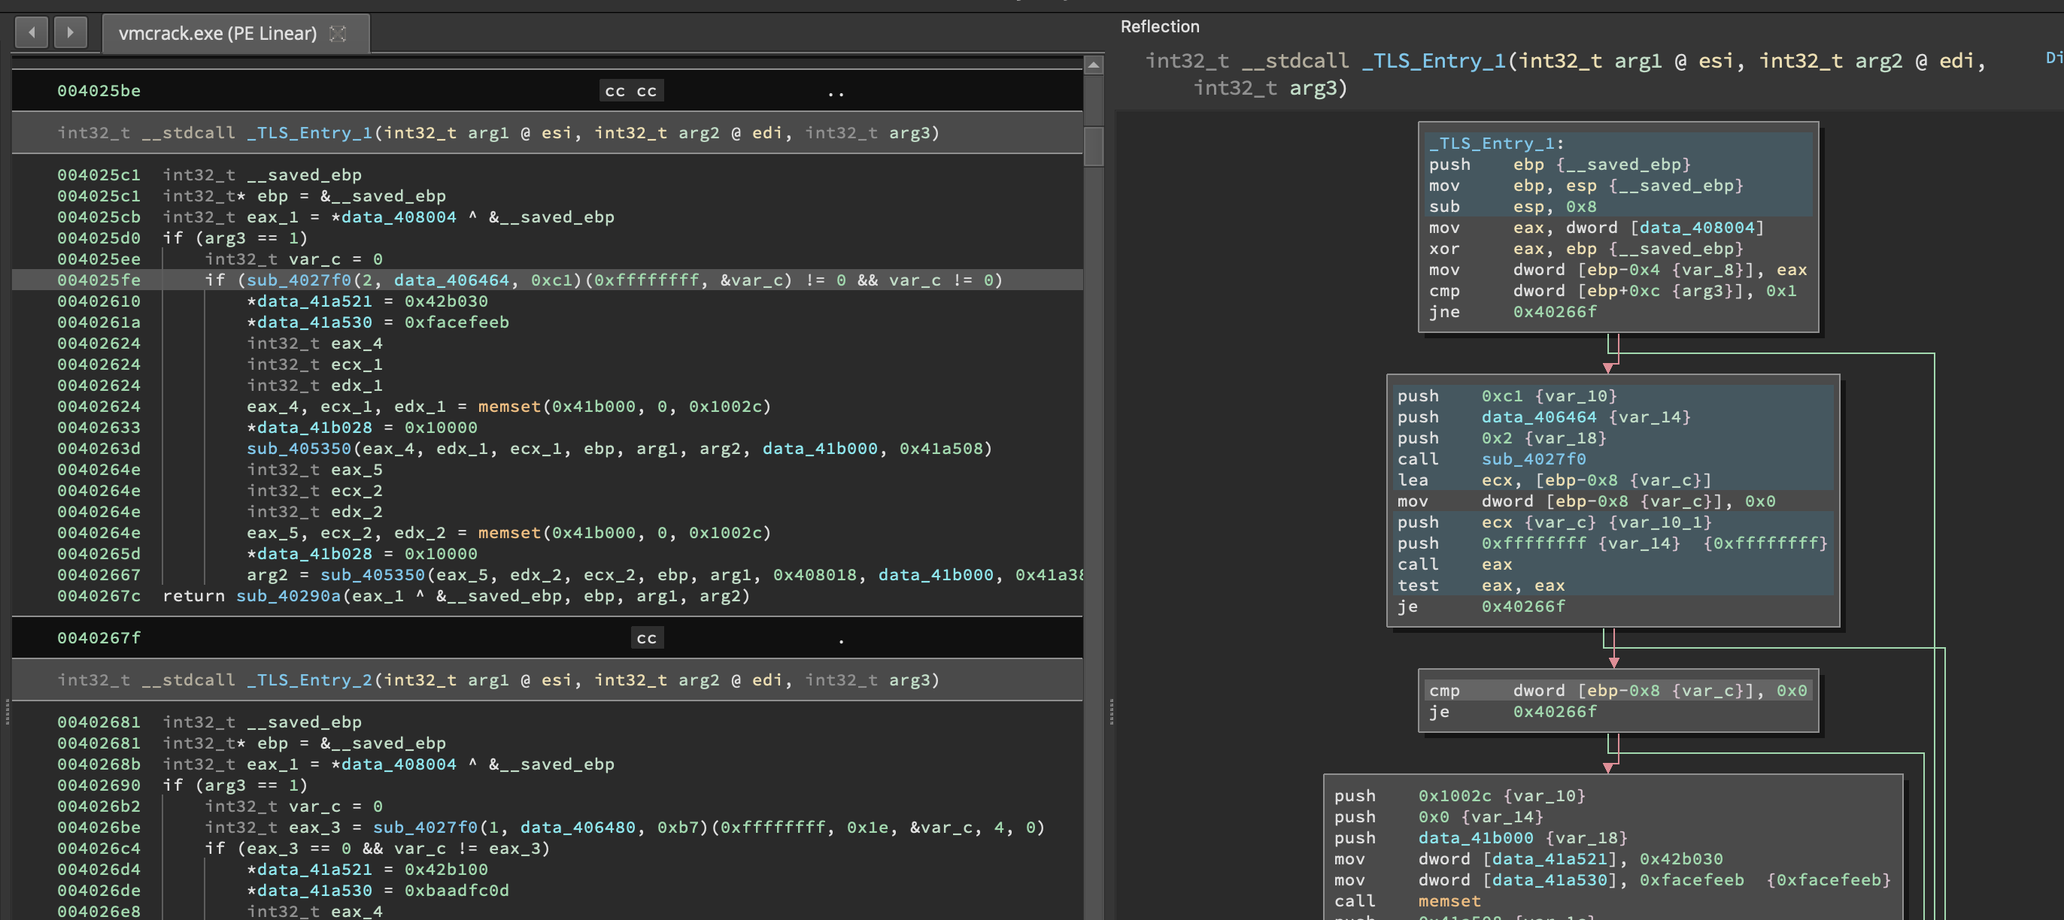Click *data_41b028 on line 0040265d

pos(309,554)
